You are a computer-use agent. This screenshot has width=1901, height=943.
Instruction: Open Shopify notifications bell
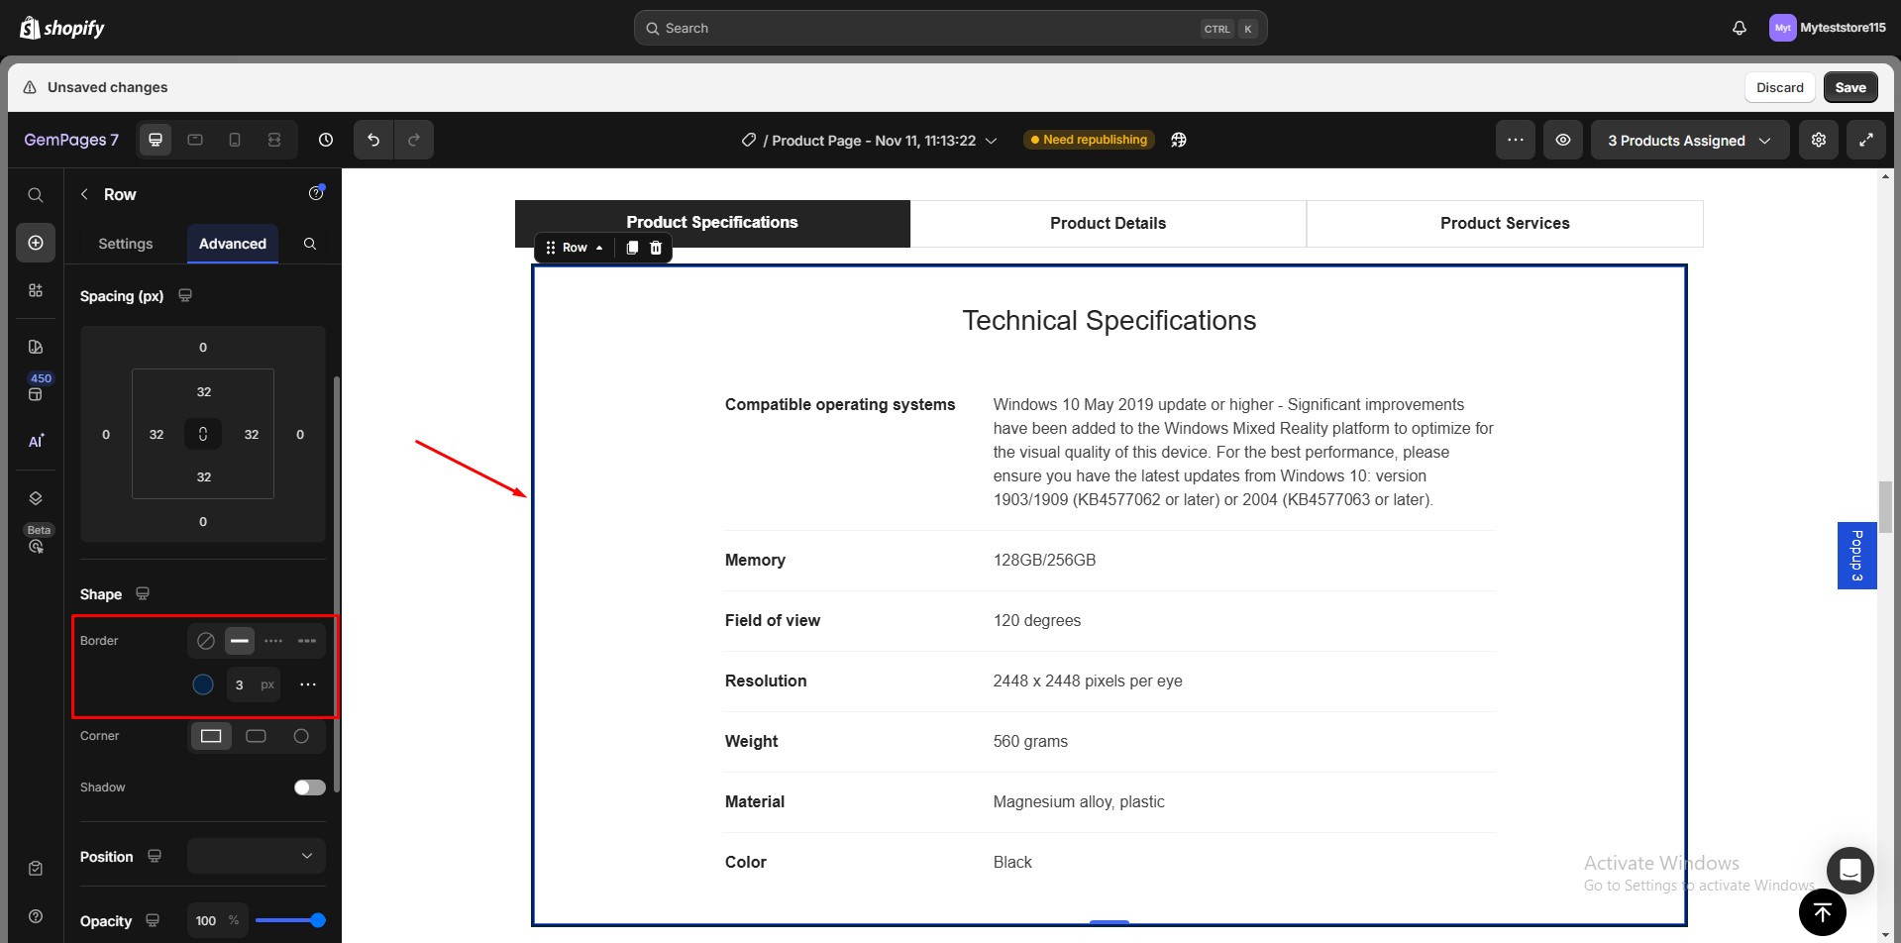click(x=1739, y=28)
